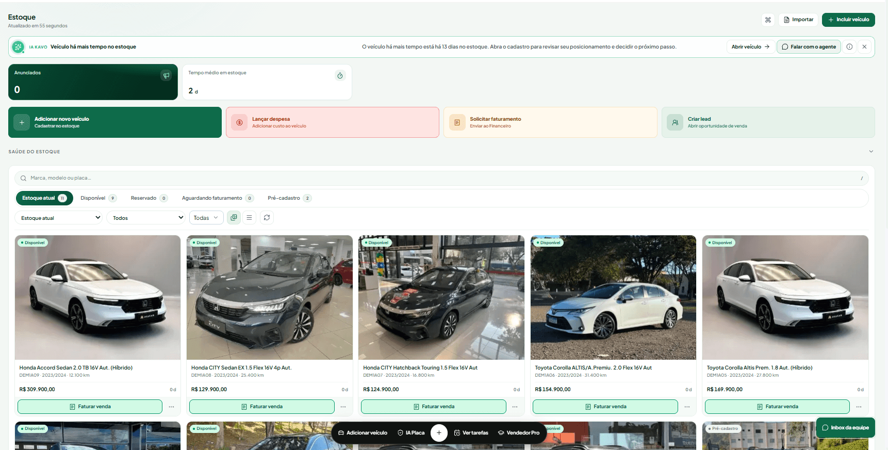Click Falar com o agente
Viewport: 888px width, 450px height.
click(x=809, y=47)
